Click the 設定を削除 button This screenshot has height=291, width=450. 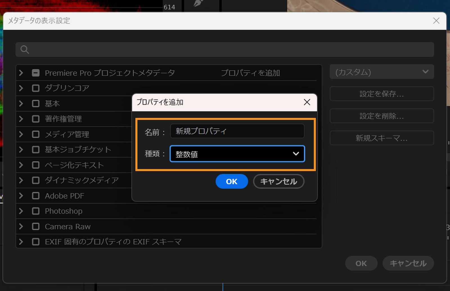[x=382, y=116]
